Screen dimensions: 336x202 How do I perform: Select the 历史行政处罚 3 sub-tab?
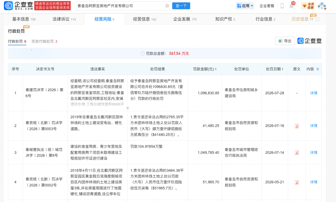(44, 41)
